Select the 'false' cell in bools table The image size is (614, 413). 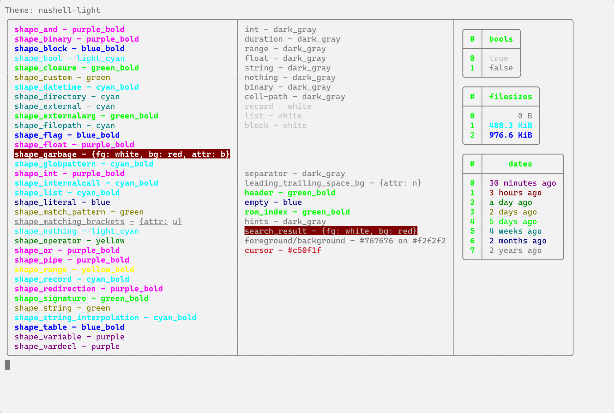pyautogui.click(x=501, y=68)
